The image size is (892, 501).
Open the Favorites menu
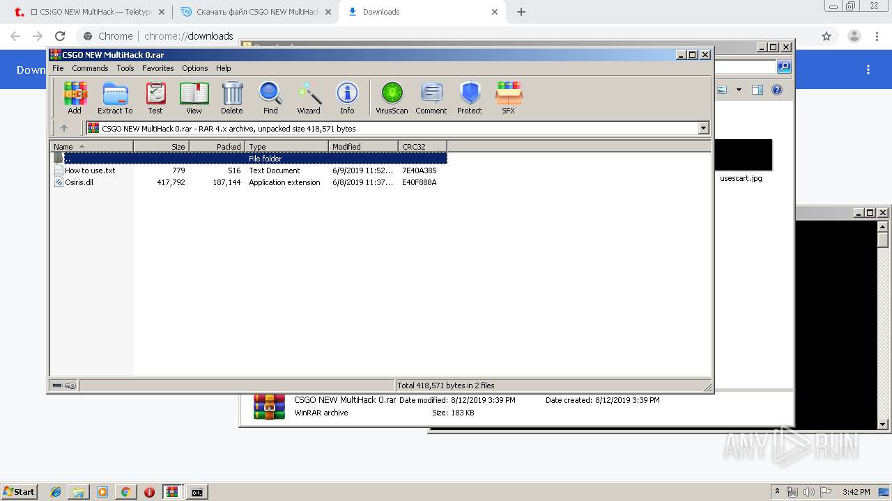[x=158, y=68]
